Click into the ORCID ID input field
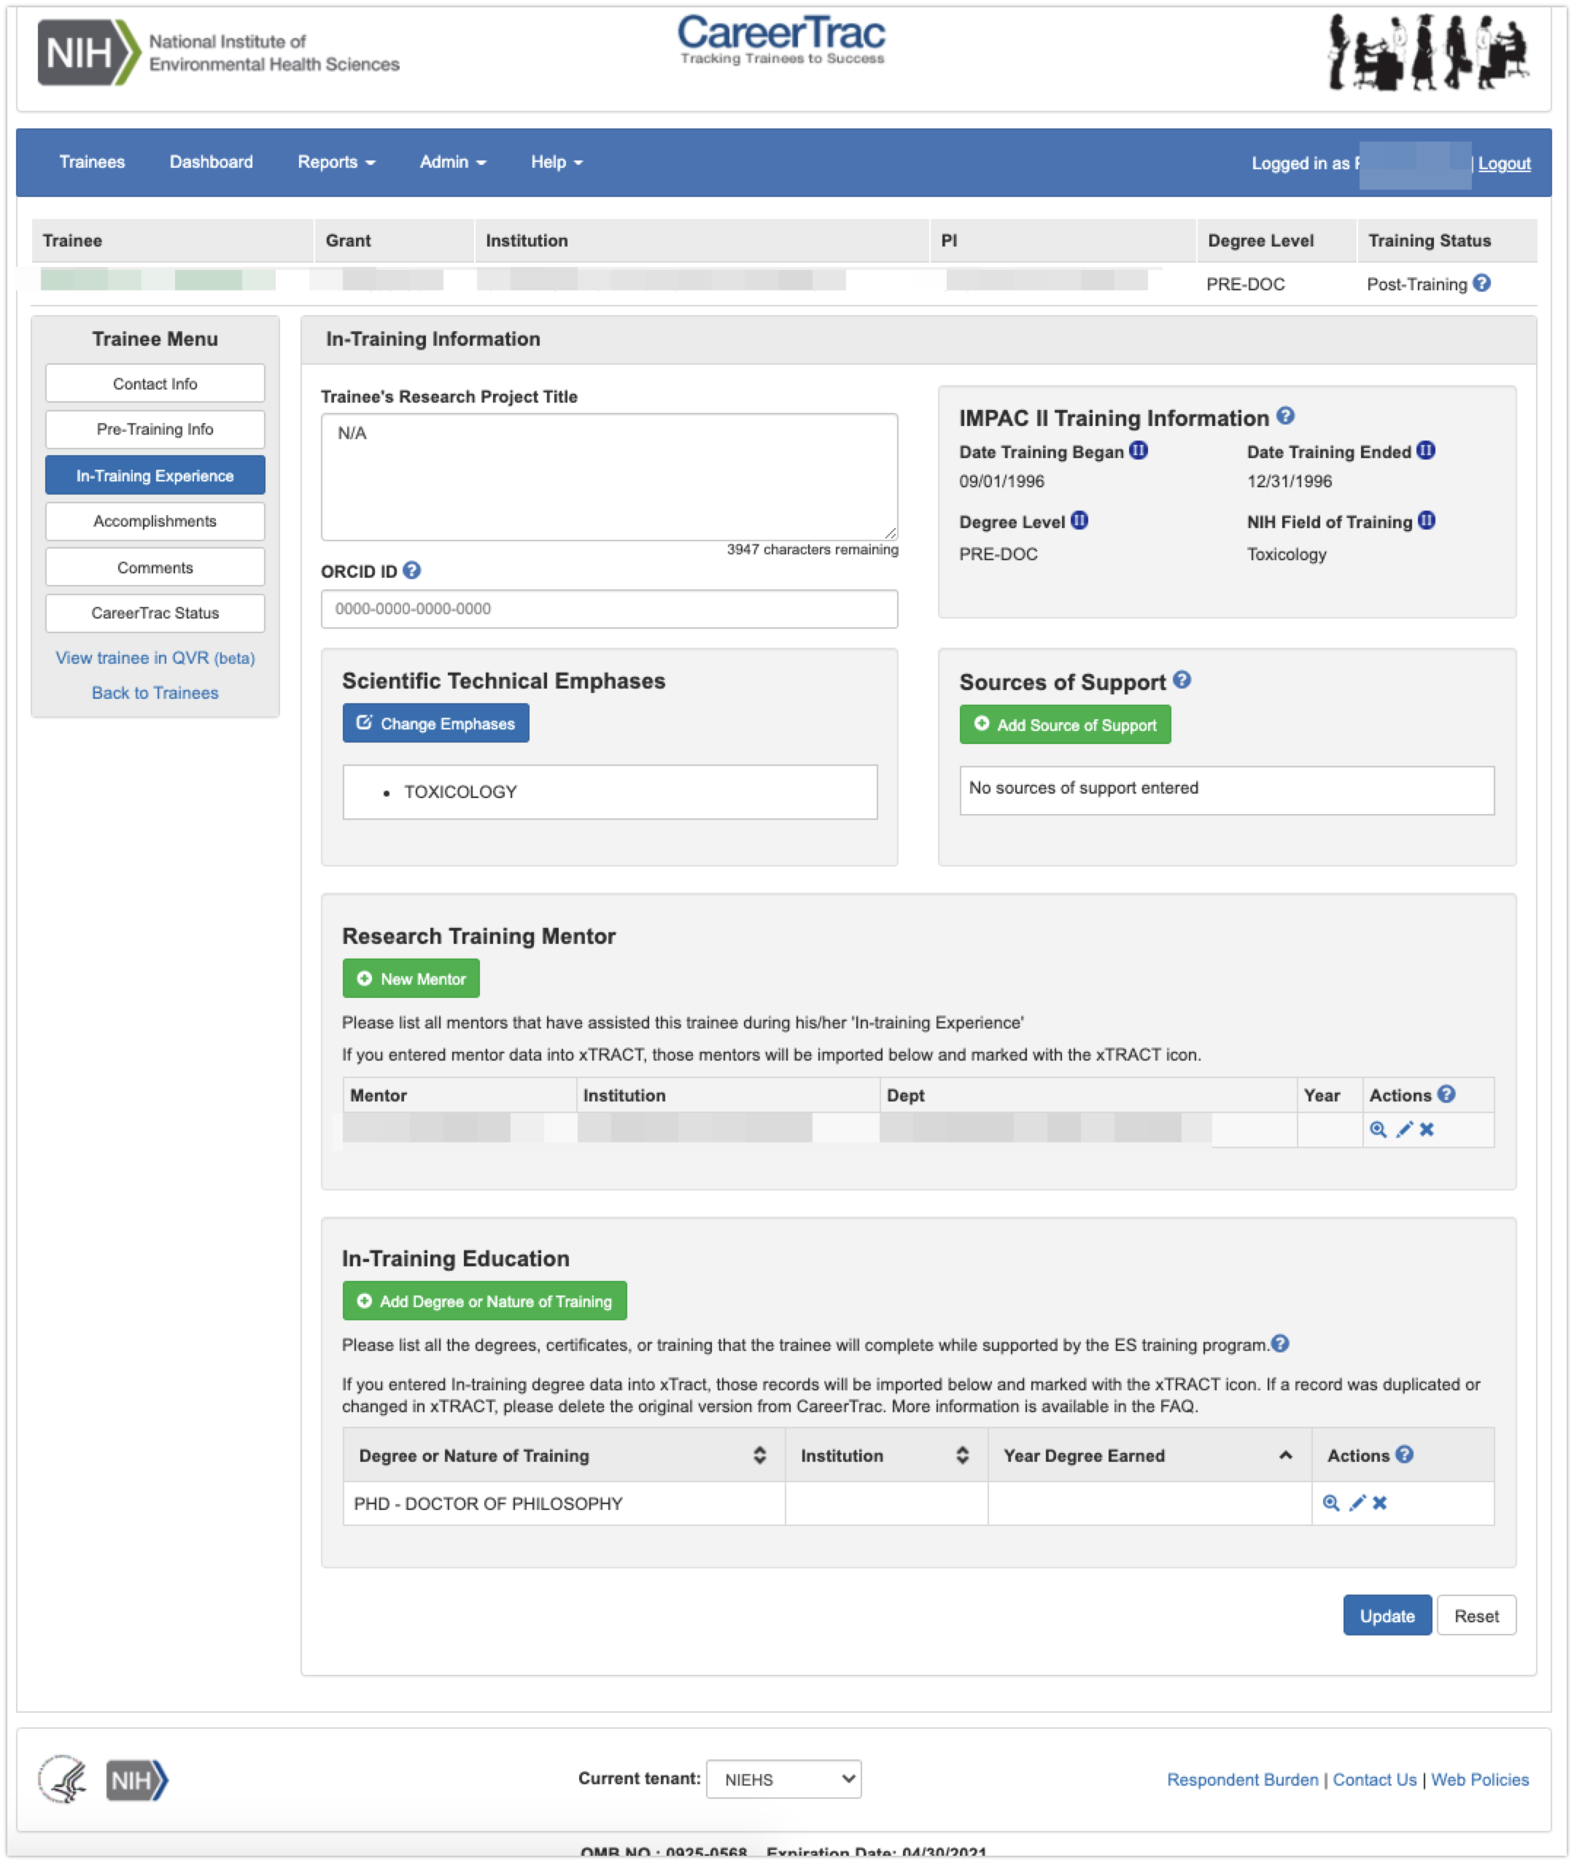The image size is (1574, 1863). (x=608, y=608)
